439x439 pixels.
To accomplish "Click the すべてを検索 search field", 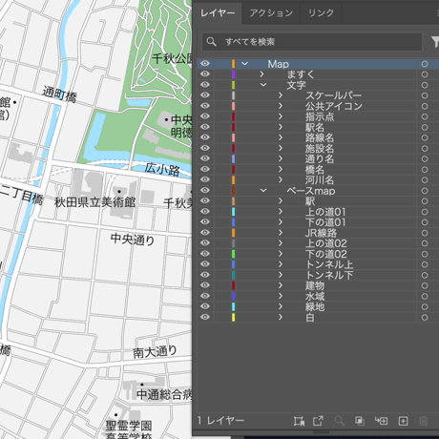I will click(312, 42).
